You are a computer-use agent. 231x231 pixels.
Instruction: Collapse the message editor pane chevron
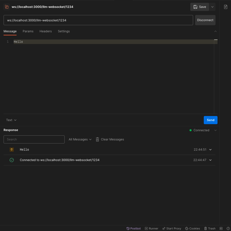click(x=215, y=31)
